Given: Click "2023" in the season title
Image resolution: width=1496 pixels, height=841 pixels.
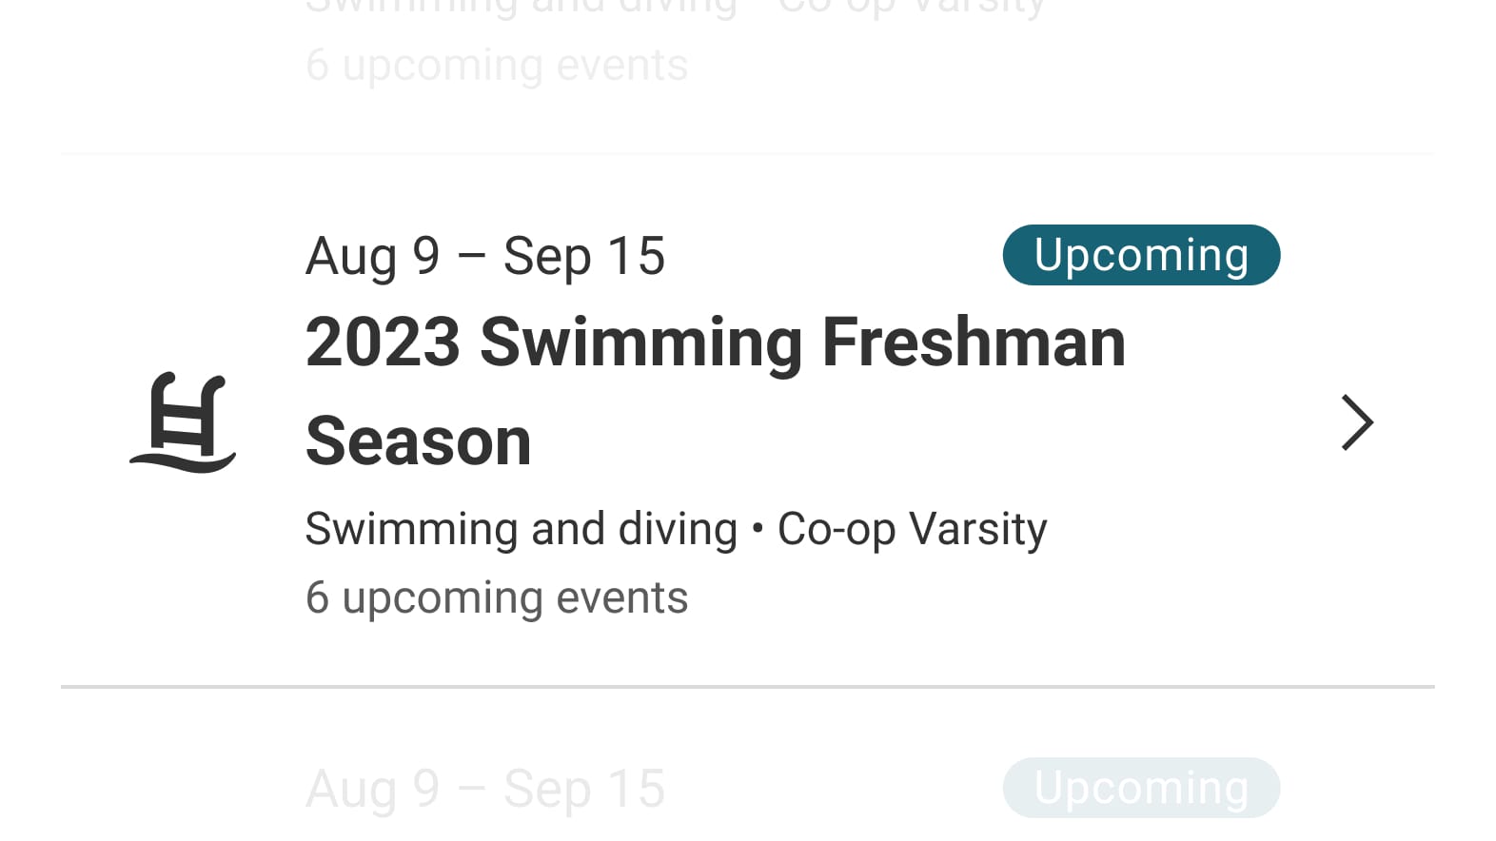Looking at the screenshot, I should pos(383,342).
